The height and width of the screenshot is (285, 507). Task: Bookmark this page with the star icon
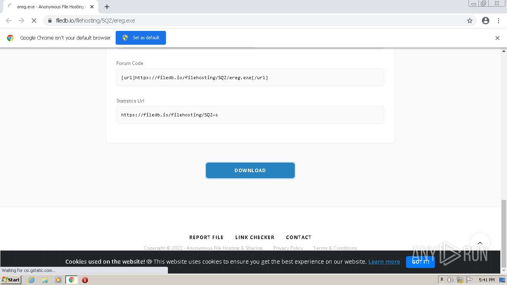tap(470, 21)
